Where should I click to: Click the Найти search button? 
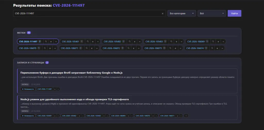[x=234, y=13]
